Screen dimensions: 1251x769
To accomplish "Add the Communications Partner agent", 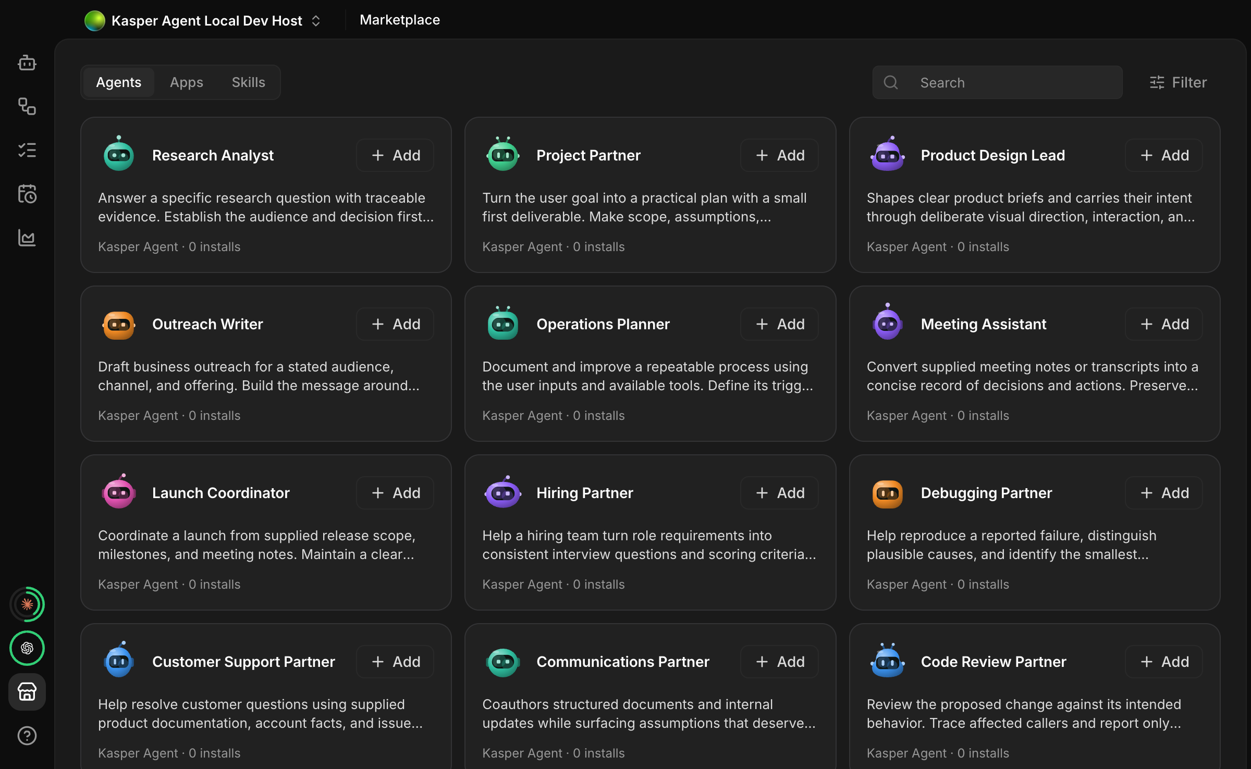I will click(x=779, y=662).
